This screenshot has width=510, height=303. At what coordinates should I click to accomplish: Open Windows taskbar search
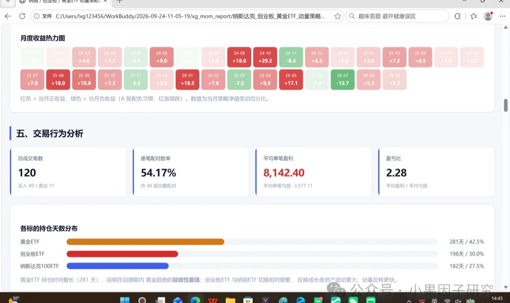tap(142, 300)
